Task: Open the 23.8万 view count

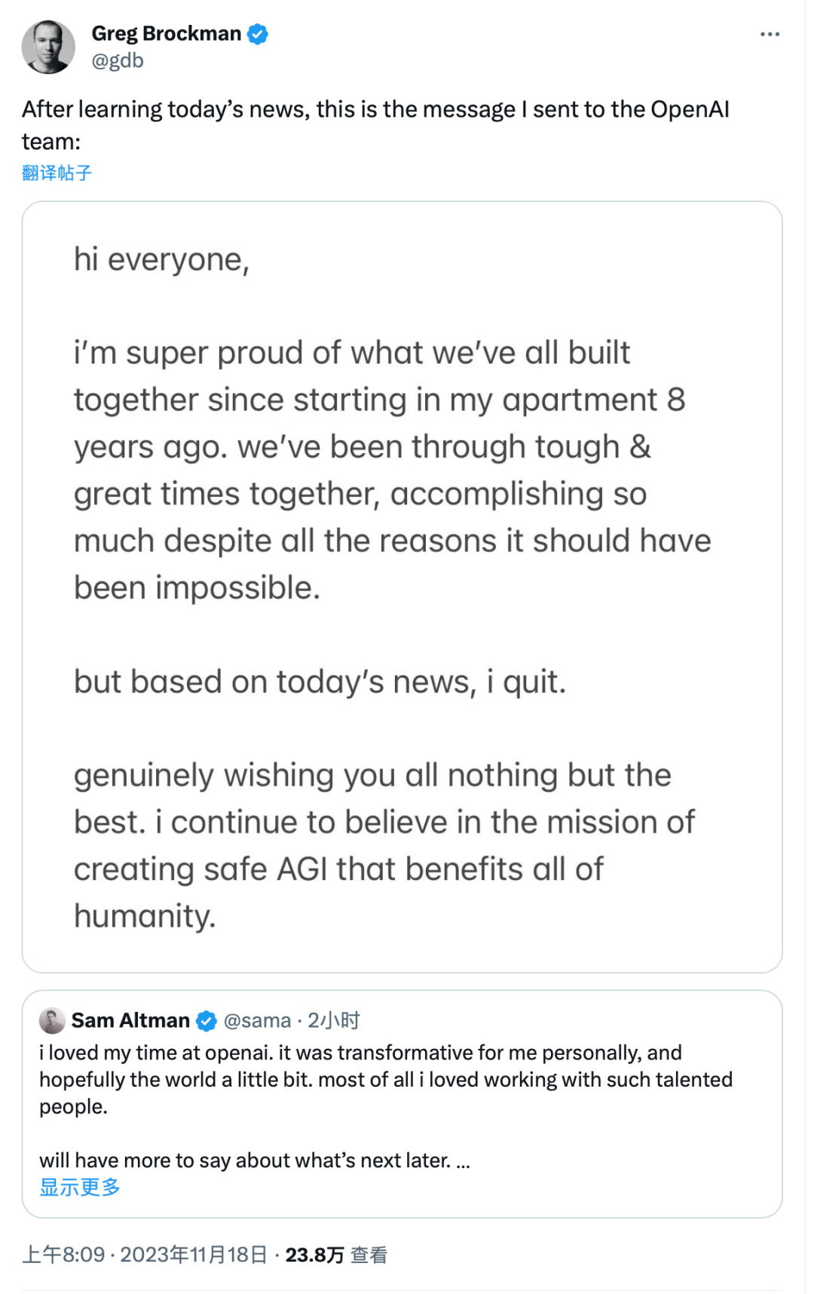Action: (314, 1255)
